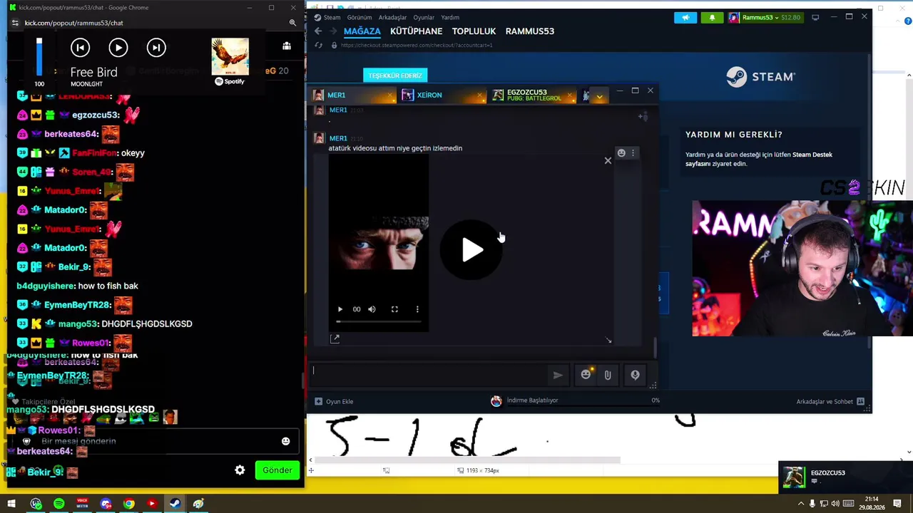The image size is (913, 513).
Task: Toggle Steam Big Picture mode icon
Action: click(815, 17)
